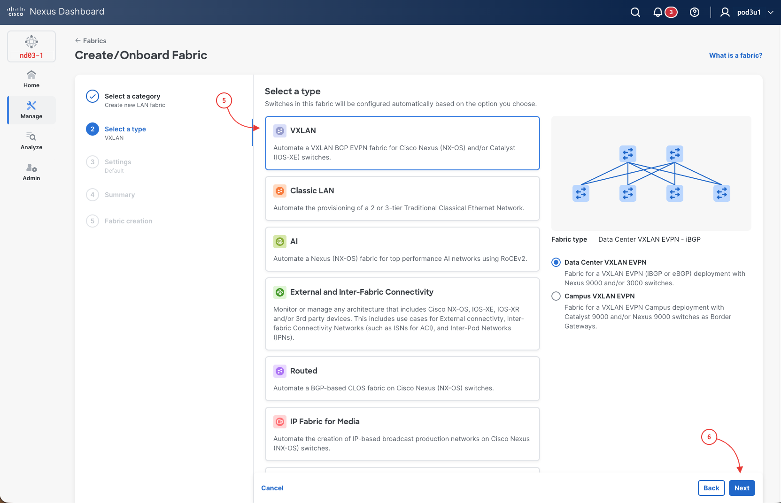Click the Back button

click(711, 488)
